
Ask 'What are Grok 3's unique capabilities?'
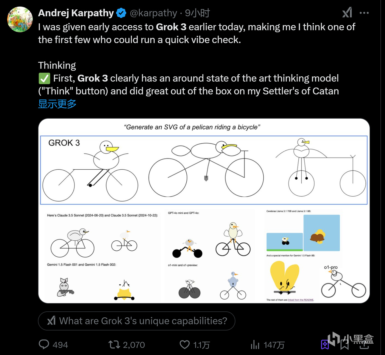tap(137, 321)
